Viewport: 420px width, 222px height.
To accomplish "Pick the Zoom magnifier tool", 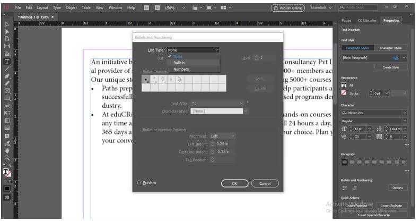I will [x=7, y=158].
